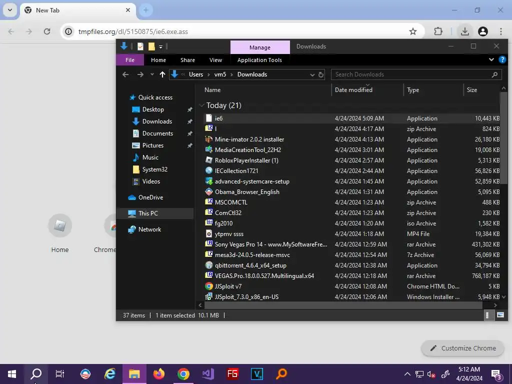Sort files by the Name column
This screenshot has width=512, height=384.
[x=212, y=90]
